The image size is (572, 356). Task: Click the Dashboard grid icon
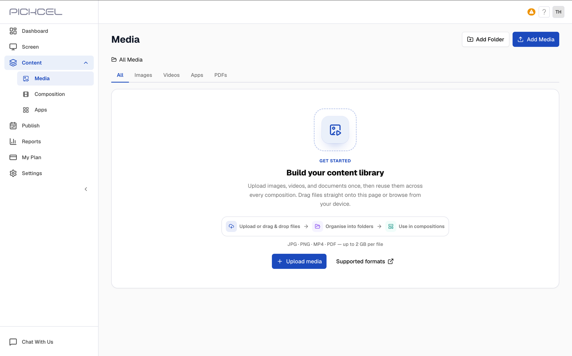click(13, 31)
